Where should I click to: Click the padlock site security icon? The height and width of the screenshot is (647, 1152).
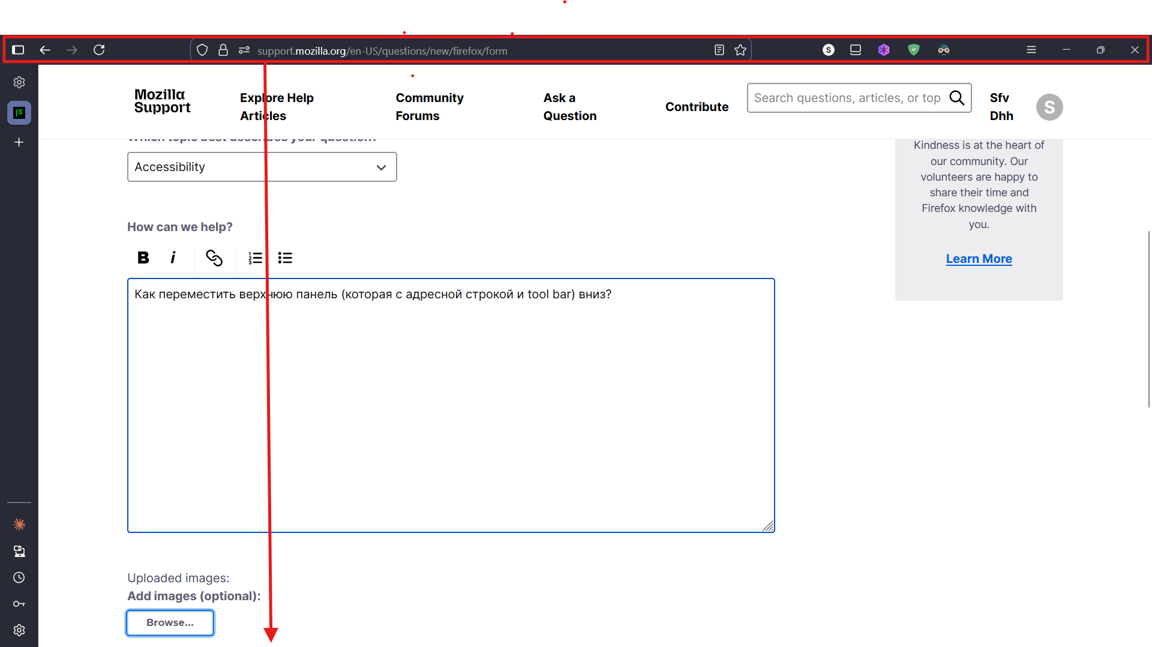click(x=223, y=50)
